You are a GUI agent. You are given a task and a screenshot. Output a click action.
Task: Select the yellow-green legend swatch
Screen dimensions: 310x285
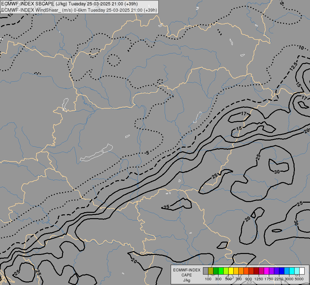pos(226,271)
